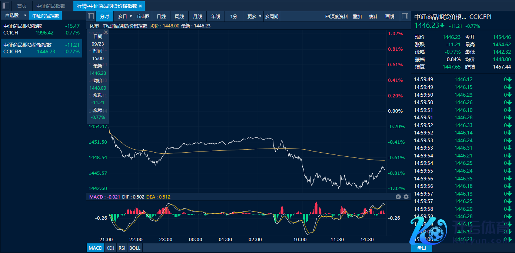Image resolution: width=515 pixels, height=253 pixels.
Task: Select the CCICFI 中证商品期货指数 row
Action: [x=41, y=29]
